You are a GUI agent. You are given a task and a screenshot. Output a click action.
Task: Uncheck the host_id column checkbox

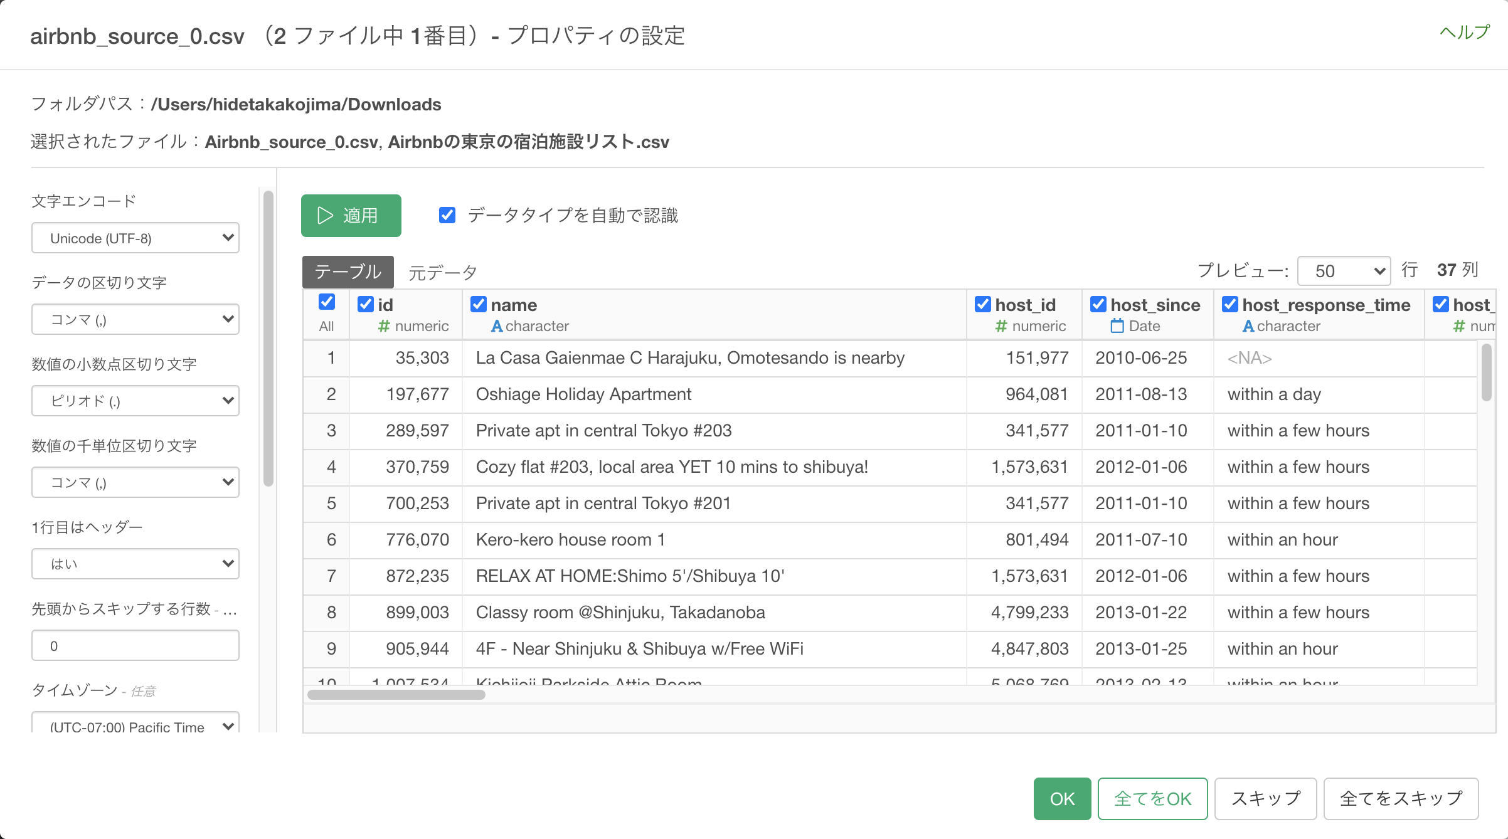(983, 304)
